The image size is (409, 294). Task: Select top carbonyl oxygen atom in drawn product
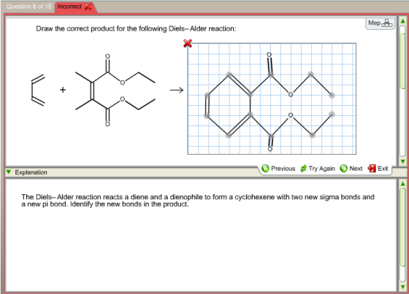click(x=270, y=55)
